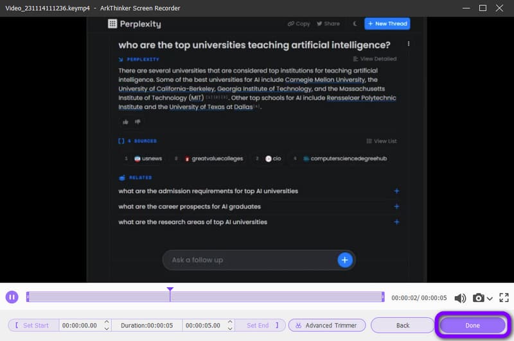Click the time readout 00:00:02/ 00:00:05
Viewport: 514px width, 341px height.
[419, 298]
